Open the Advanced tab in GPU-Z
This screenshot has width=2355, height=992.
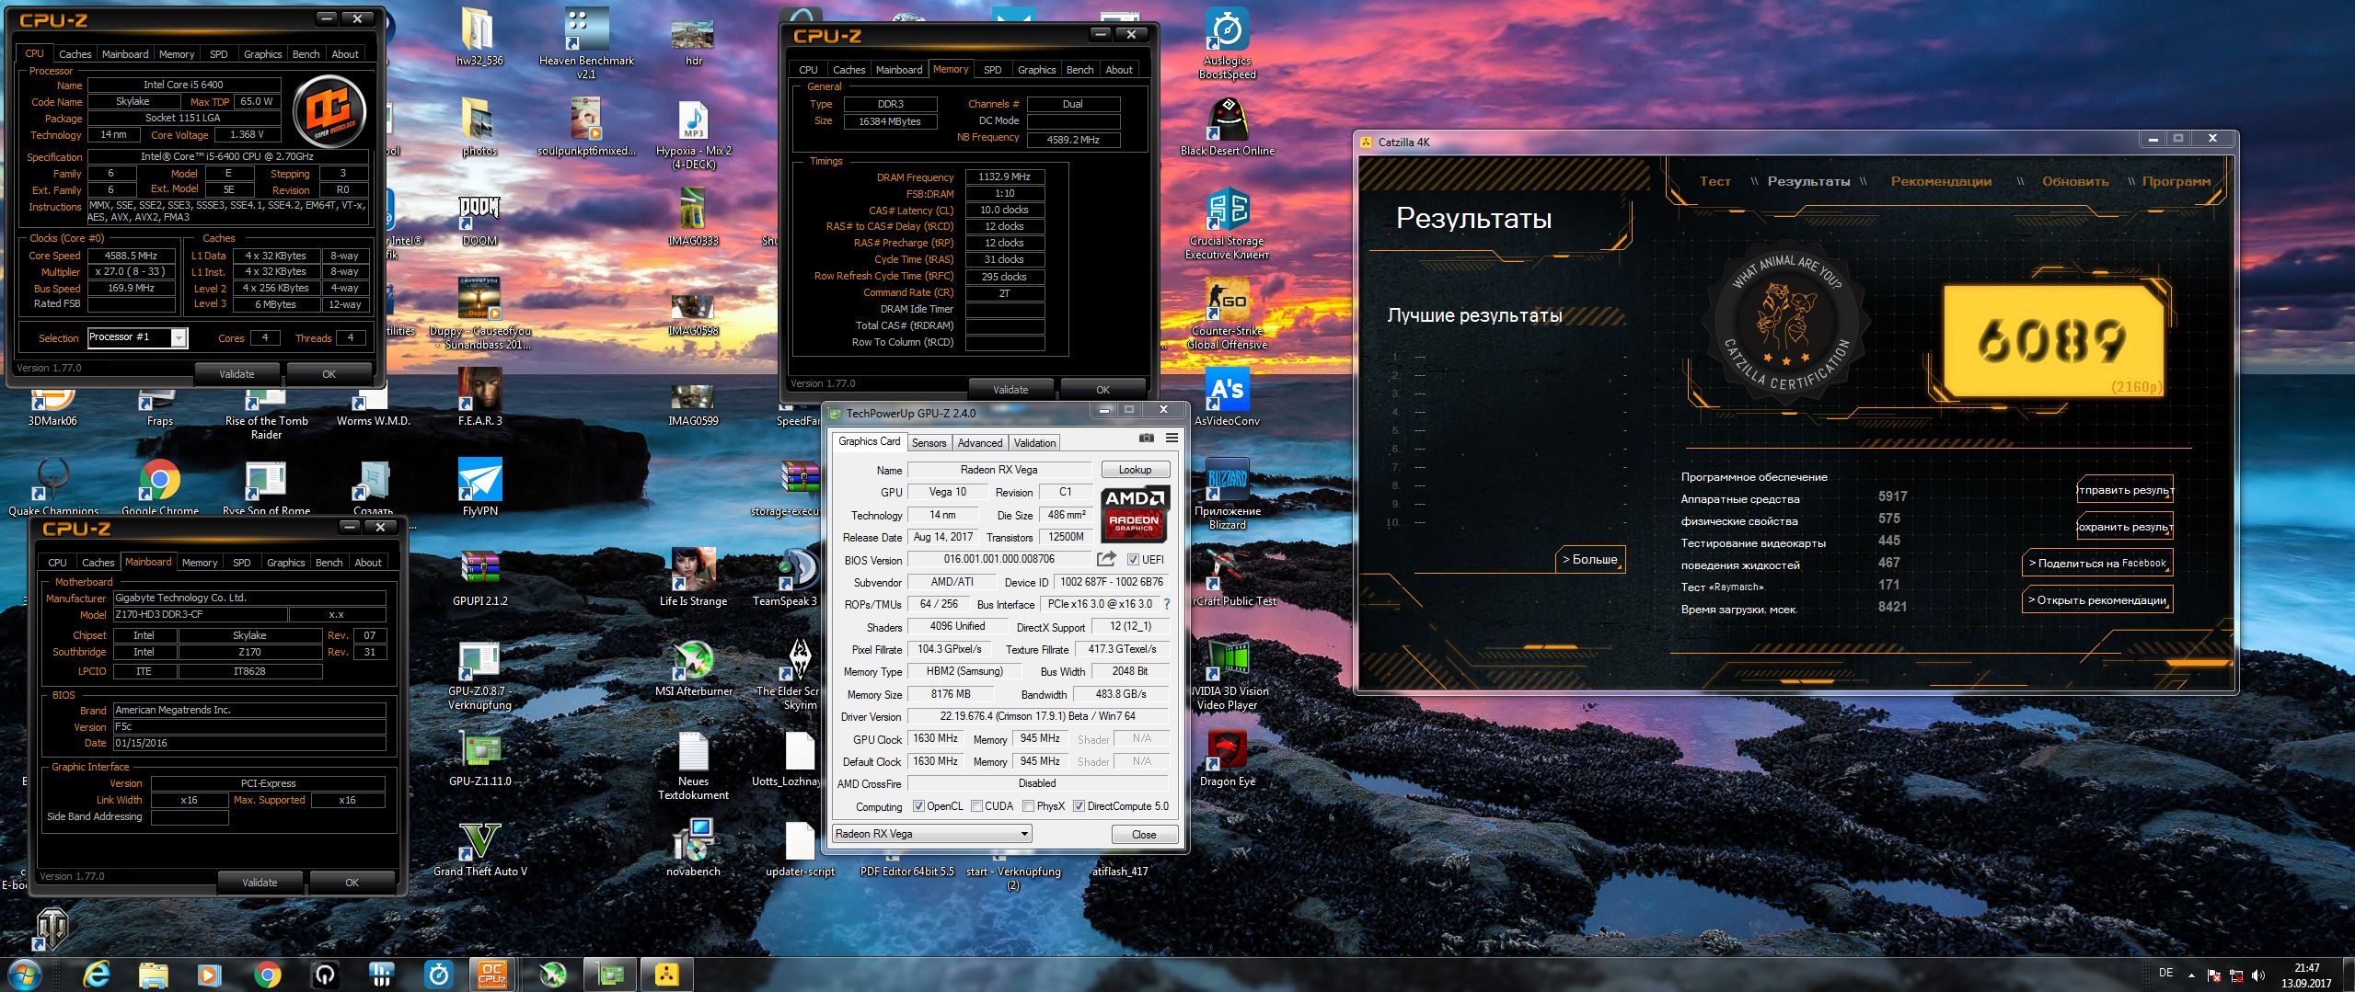click(980, 443)
